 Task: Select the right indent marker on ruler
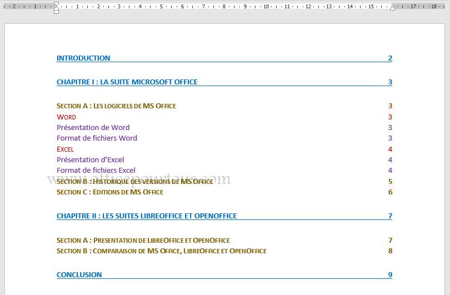click(x=392, y=8)
